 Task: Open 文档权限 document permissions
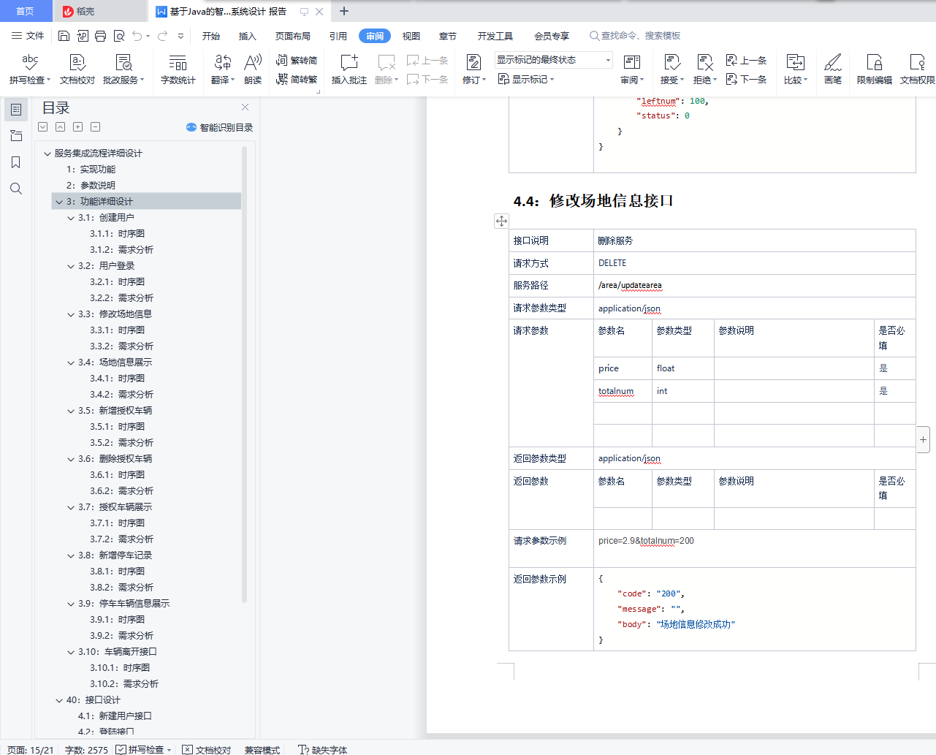918,69
